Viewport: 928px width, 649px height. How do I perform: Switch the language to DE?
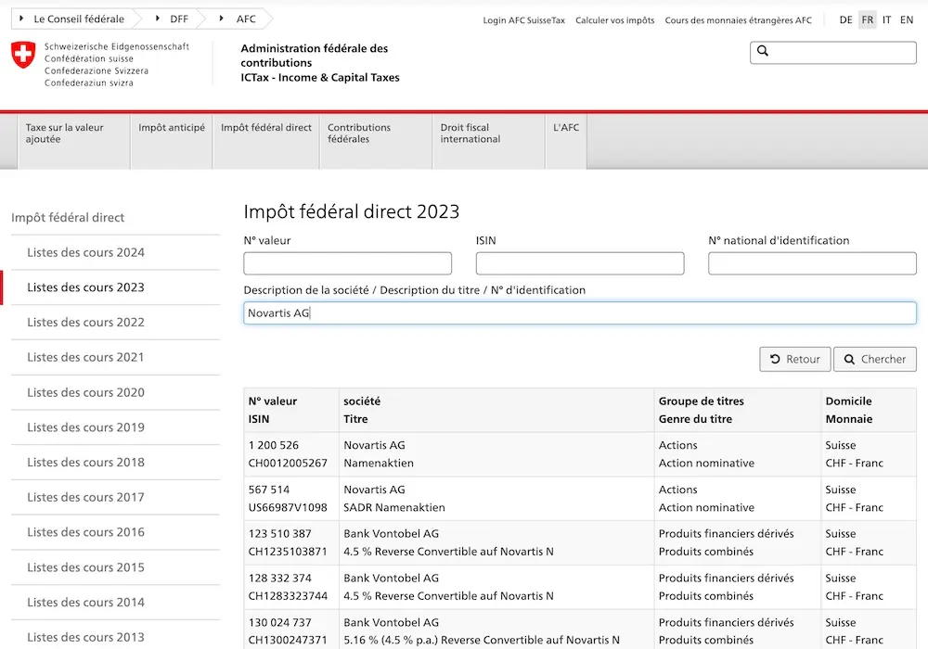845,19
